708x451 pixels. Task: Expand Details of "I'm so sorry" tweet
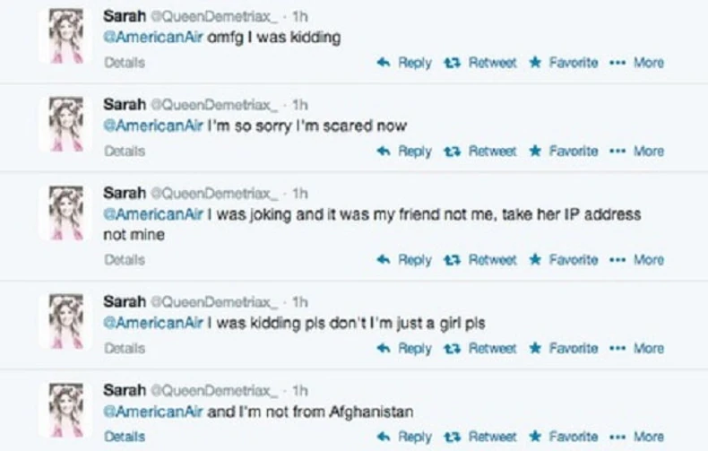[124, 152]
